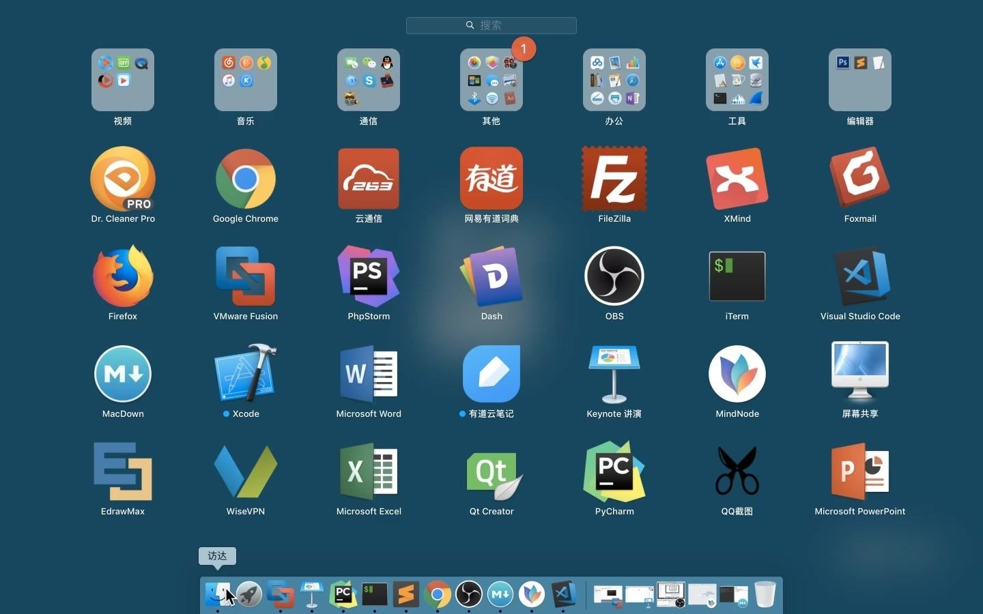Click PyCharm in the Dock
The width and height of the screenshot is (983, 614).
343,594
